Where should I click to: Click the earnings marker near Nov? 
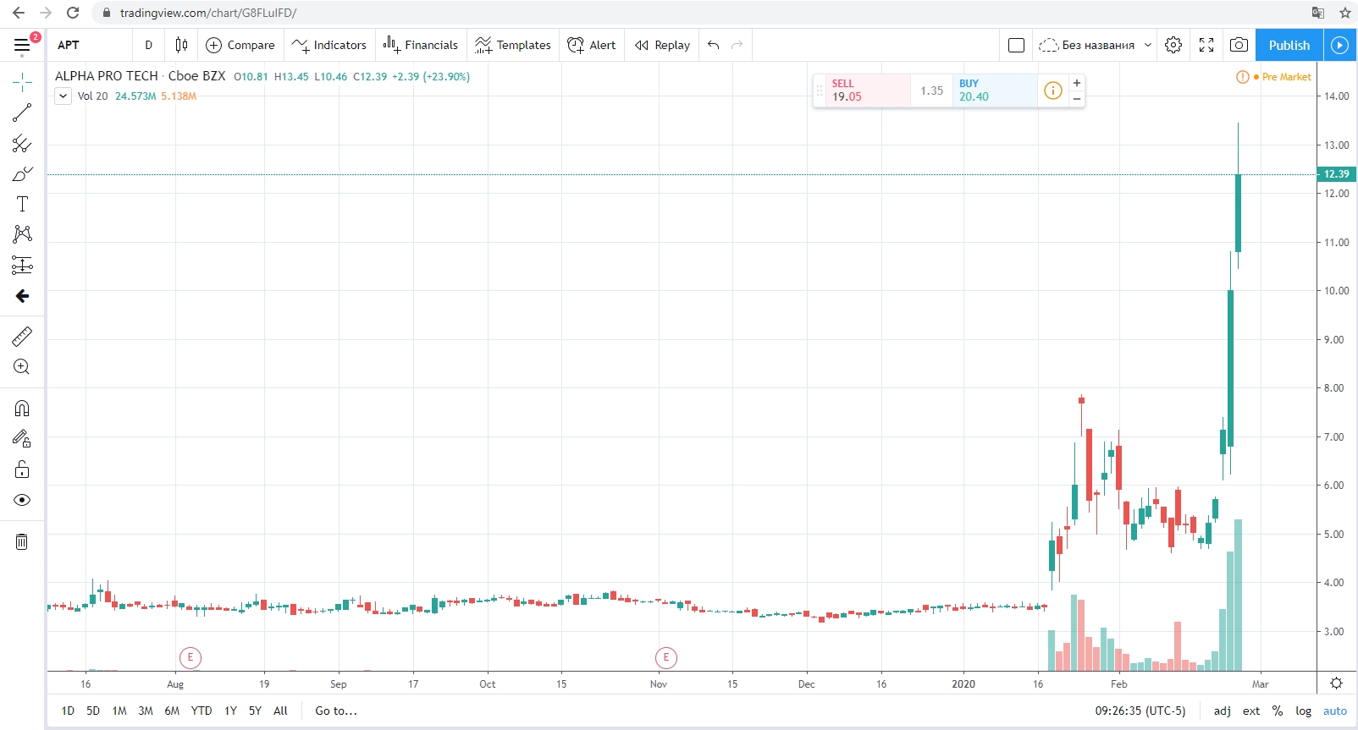click(666, 657)
